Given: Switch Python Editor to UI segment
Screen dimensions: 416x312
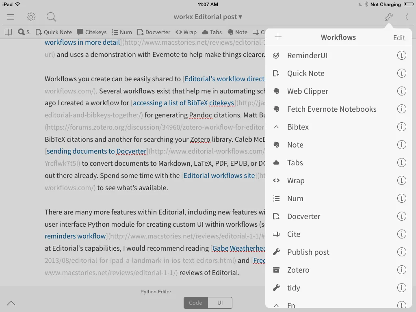Looking at the screenshot, I should 220,303.
